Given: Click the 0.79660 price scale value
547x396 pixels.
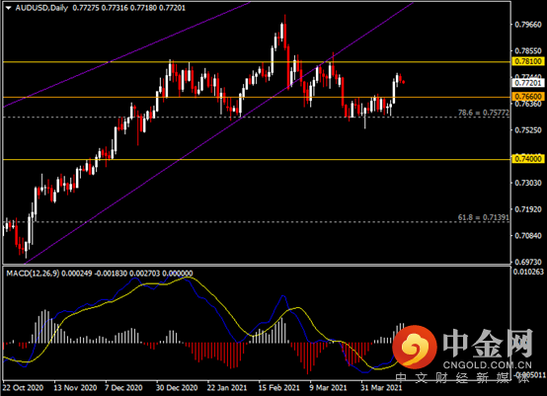Looking at the screenshot, I should click(528, 25).
